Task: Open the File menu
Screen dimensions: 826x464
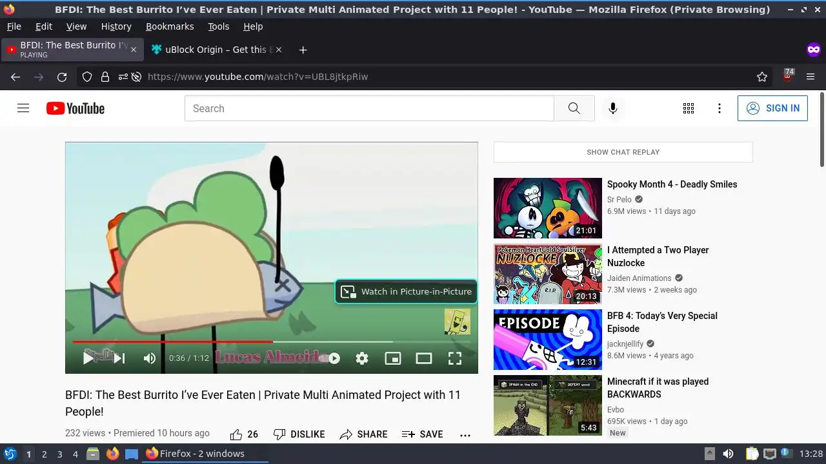Action: (x=14, y=26)
